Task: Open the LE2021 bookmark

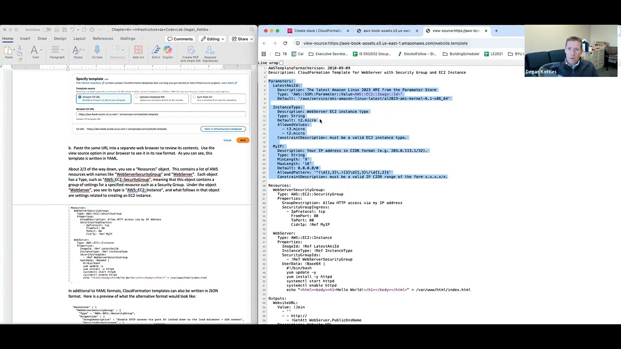Action: tap(493, 54)
